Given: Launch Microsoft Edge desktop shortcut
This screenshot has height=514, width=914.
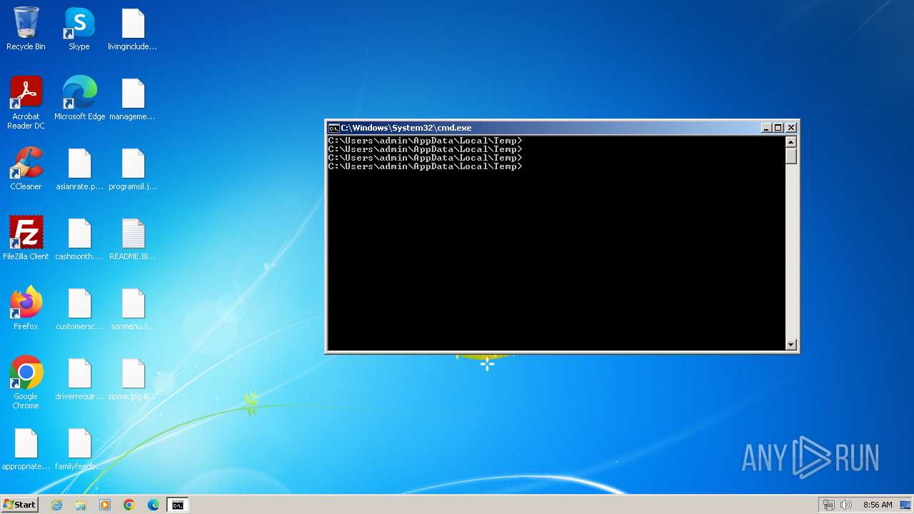Looking at the screenshot, I should click(x=79, y=99).
